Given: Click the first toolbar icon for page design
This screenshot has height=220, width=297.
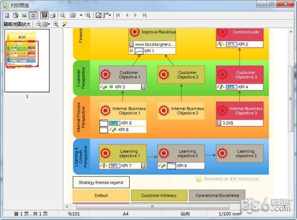Looking at the screenshot, I should click(7, 15).
